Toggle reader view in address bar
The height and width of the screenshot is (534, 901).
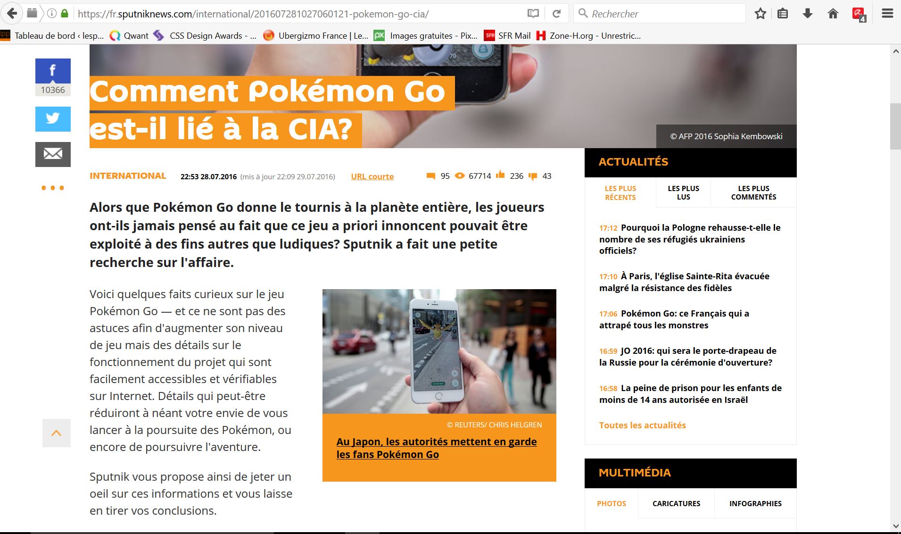533,14
